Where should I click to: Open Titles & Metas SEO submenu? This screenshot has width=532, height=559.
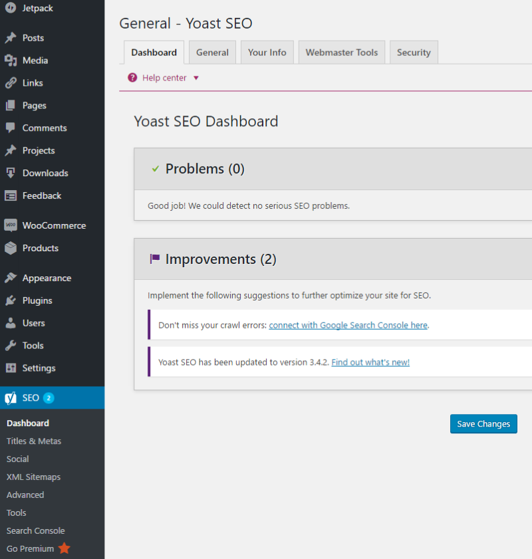pyautogui.click(x=34, y=441)
